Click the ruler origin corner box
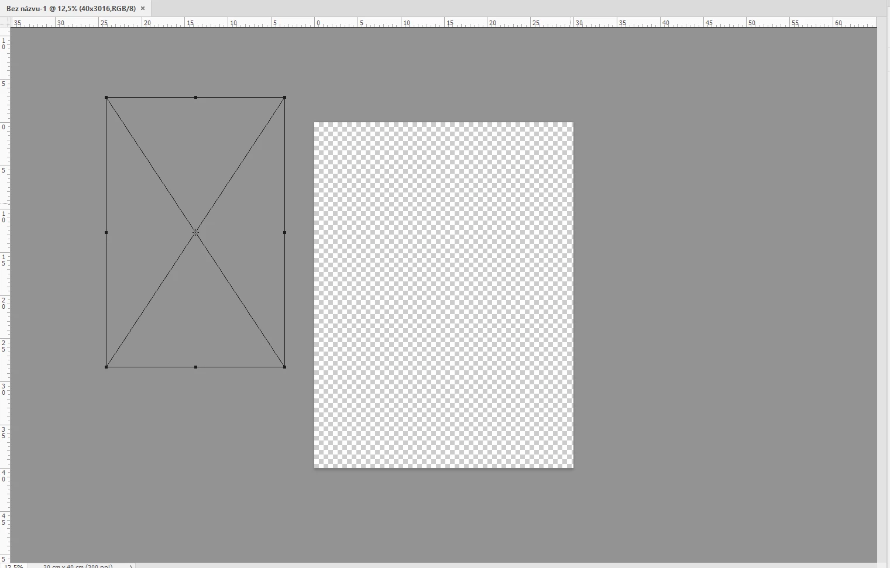The height and width of the screenshot is (568, 890). (x=5, y=22)
